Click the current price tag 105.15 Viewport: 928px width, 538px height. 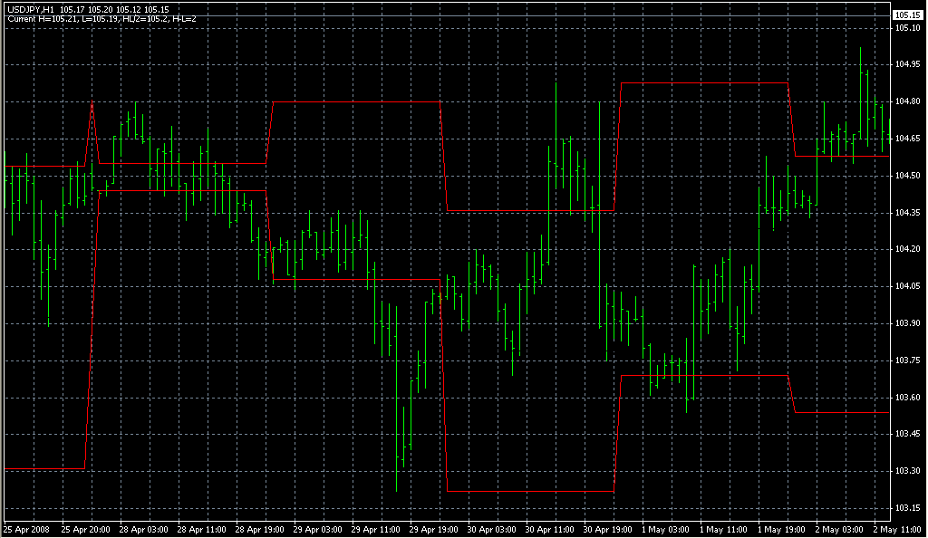[908, 15]
